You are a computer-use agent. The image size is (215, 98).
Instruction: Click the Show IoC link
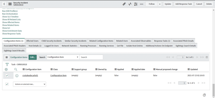click(6, 28)
